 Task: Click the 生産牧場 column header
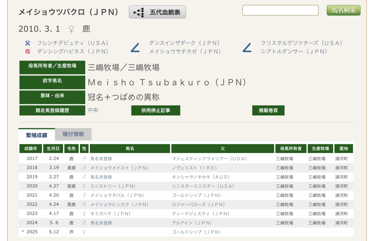pos(320,149)
